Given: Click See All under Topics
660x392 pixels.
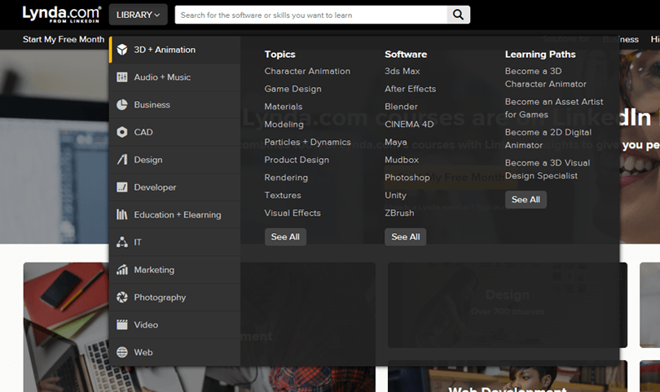Looking at the screenshot, I should (285, 237).
